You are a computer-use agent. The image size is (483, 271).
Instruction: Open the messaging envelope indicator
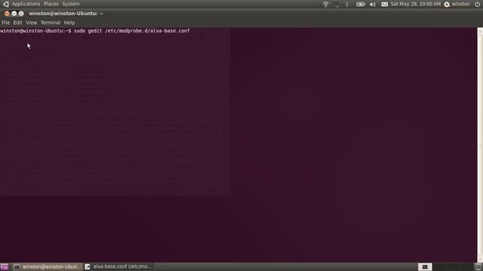click(384, 5)
